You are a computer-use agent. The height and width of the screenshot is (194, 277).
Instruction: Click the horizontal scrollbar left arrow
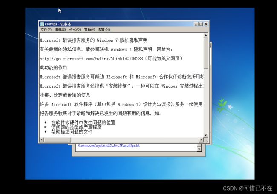pos(42,140)
